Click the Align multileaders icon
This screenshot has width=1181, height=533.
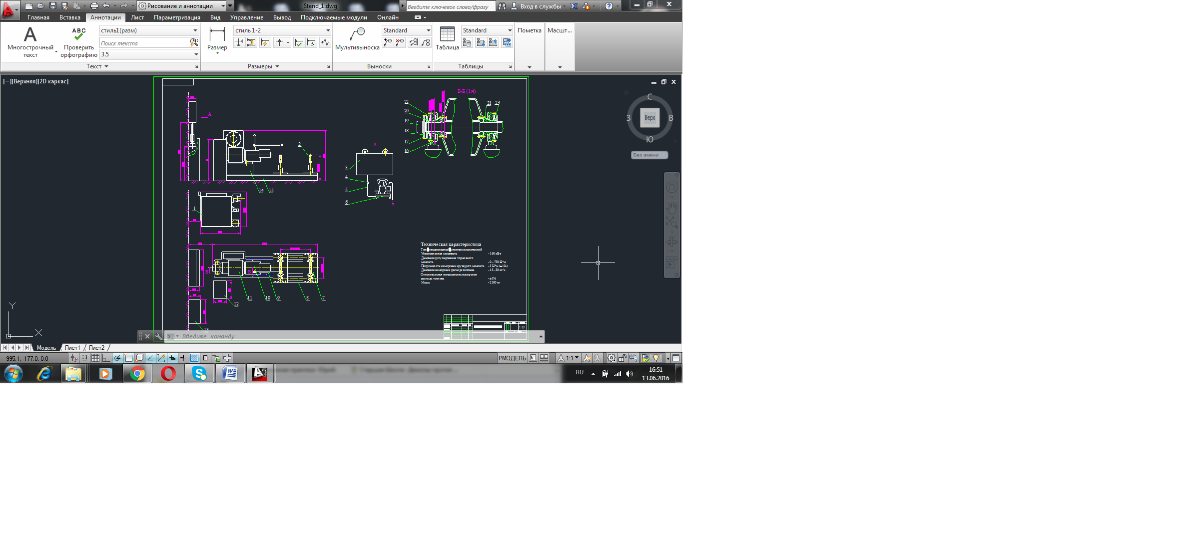[414, 43]
